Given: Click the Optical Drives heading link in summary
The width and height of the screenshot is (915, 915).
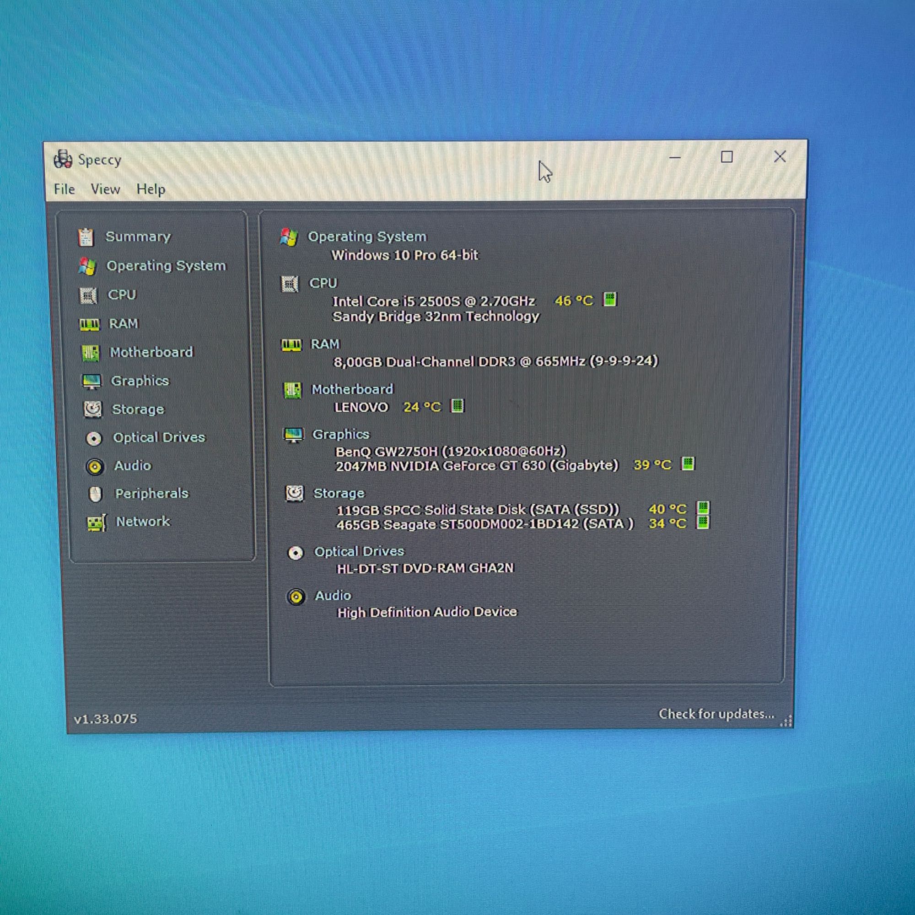Looking at the screenshot, I should tap(360, 551).
